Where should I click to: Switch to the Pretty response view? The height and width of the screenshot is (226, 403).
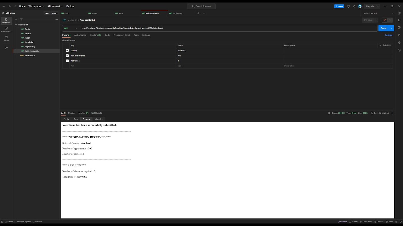[66, 119]
